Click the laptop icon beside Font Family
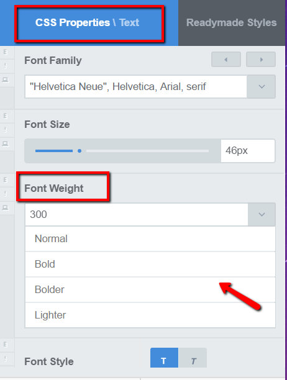The width and height of the screenshot is (287, 380). 6,79
